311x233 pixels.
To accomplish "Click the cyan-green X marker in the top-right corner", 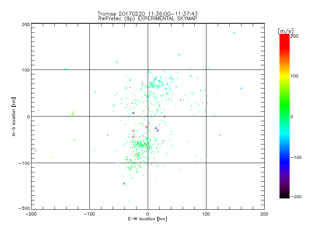I will [234, 33].
